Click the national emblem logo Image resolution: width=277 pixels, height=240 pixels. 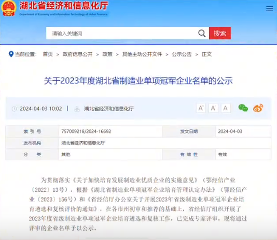coord(8,8)
